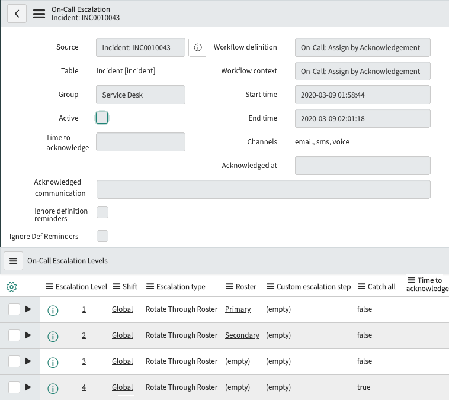Image resolution: width=449 pixels, height=401 pixels.
Task: Click the Group field Service Desk
Action: pyautogui.click(x=140, y=95)
